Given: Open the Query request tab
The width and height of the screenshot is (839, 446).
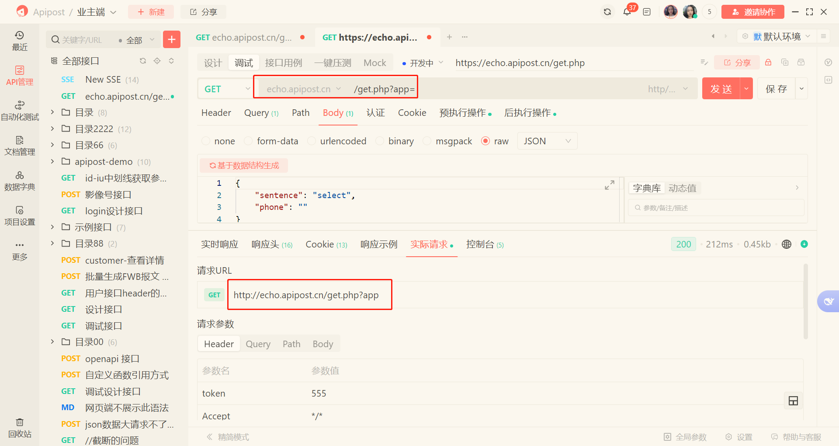Looking at the screenshot, I should [261, 113].
